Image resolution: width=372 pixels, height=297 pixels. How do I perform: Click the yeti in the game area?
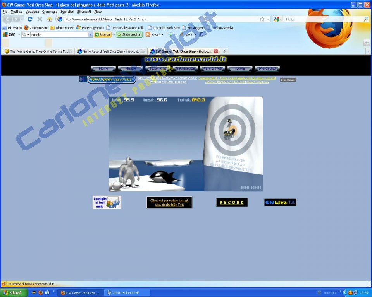(x=129, y=172)
